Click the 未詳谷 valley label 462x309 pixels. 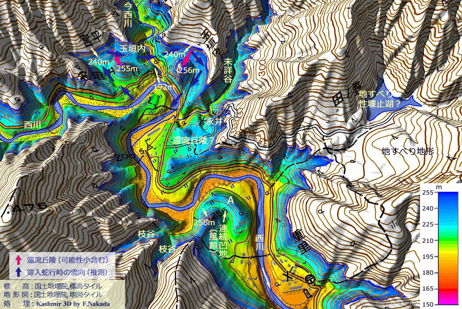(228, 70)
